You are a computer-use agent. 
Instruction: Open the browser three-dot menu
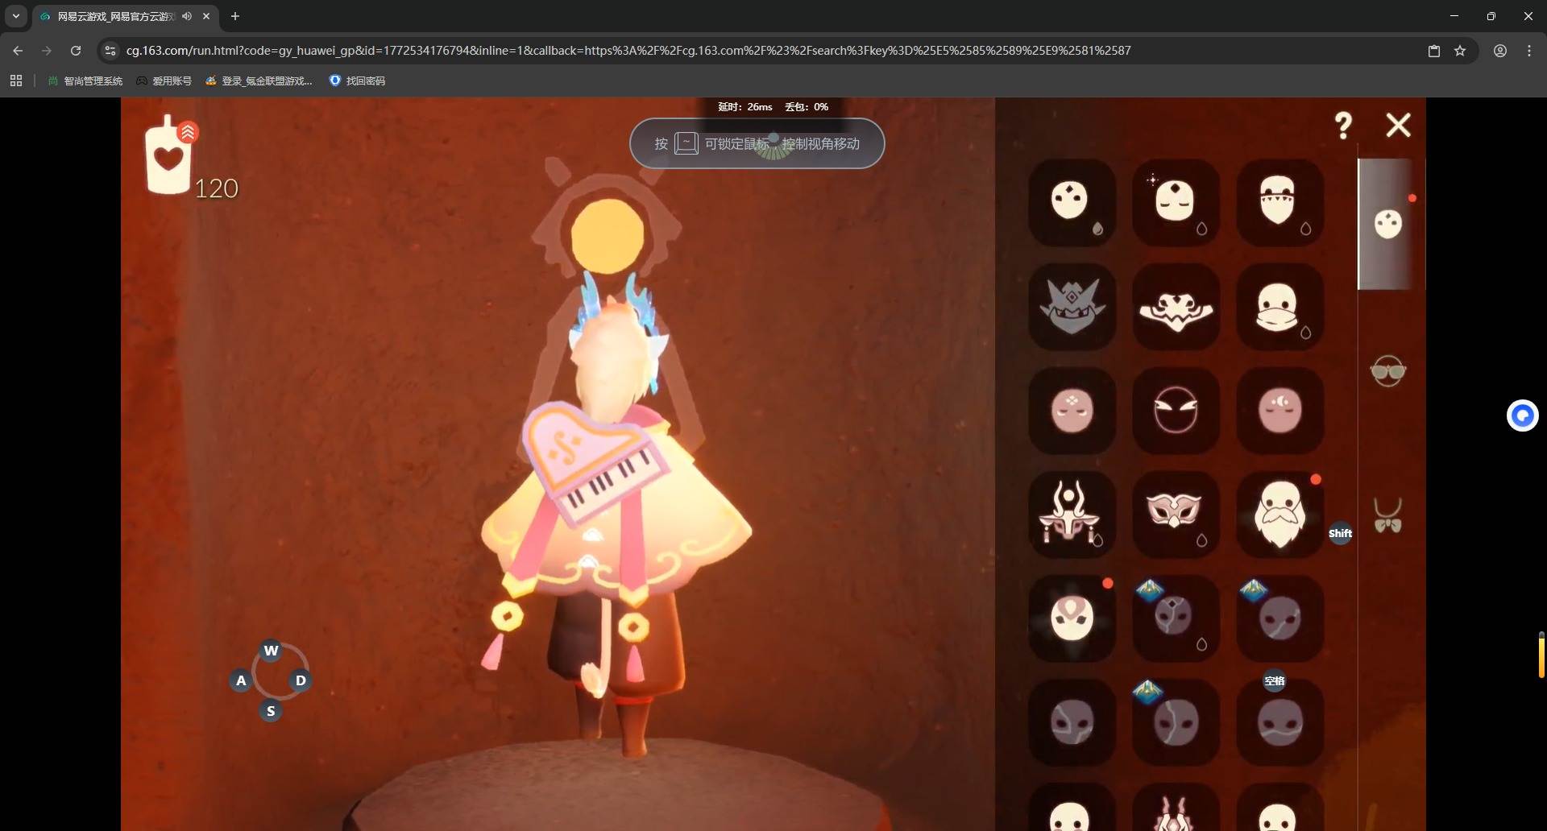coord(1529,51)
